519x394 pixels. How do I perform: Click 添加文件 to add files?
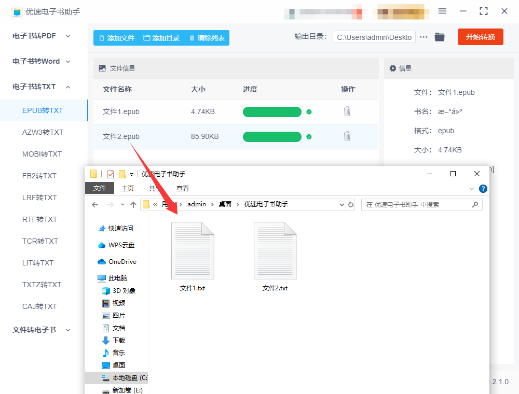tap(117, 38)
